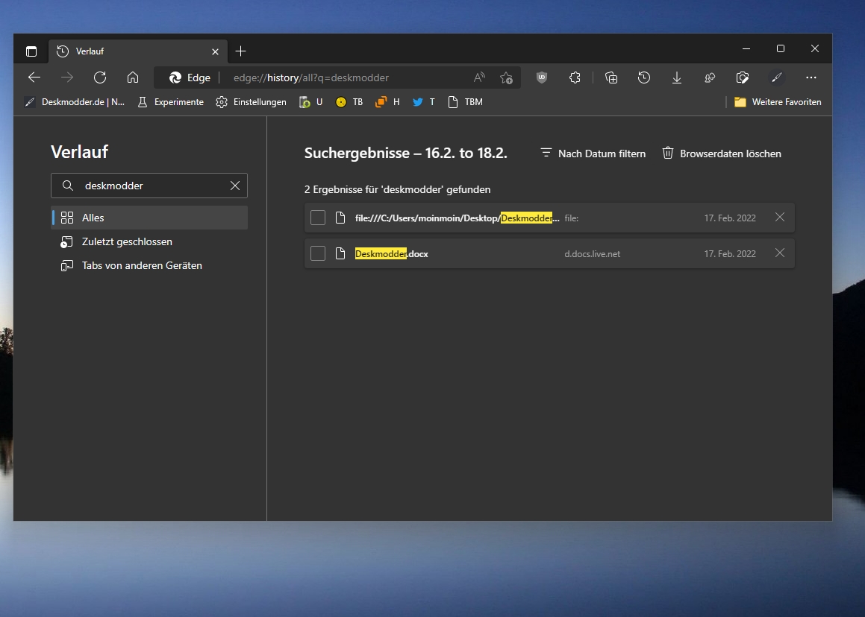Open the H bookmark
The width and height of the screenshot is (865, 617).
click(x=387, y=102)
